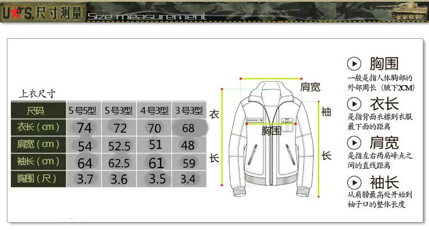Image resolution: width=429 pixels, height=230 pixels.
Task: Click the 胸围 label across the jacket chest
Action: [271, 130]
